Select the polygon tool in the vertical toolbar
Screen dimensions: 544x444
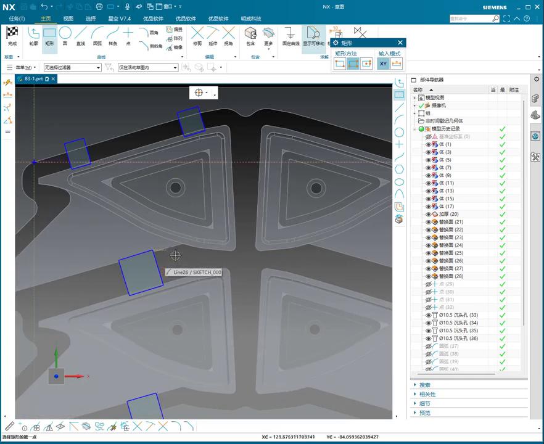point(399,169)
